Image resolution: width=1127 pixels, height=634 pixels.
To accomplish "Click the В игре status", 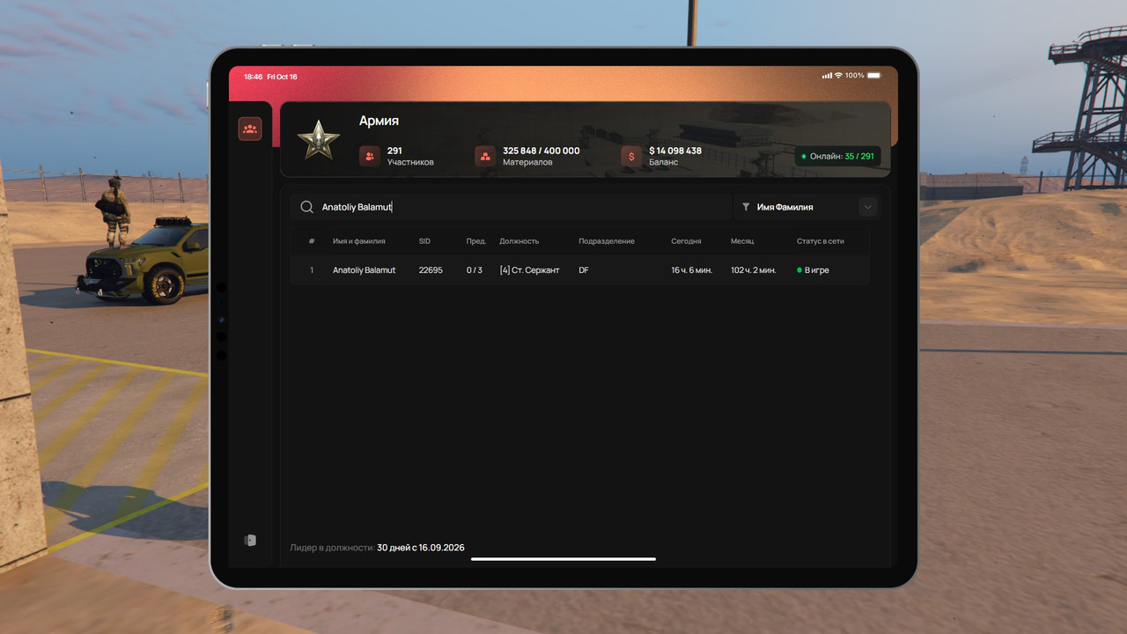I will (814, 270).
